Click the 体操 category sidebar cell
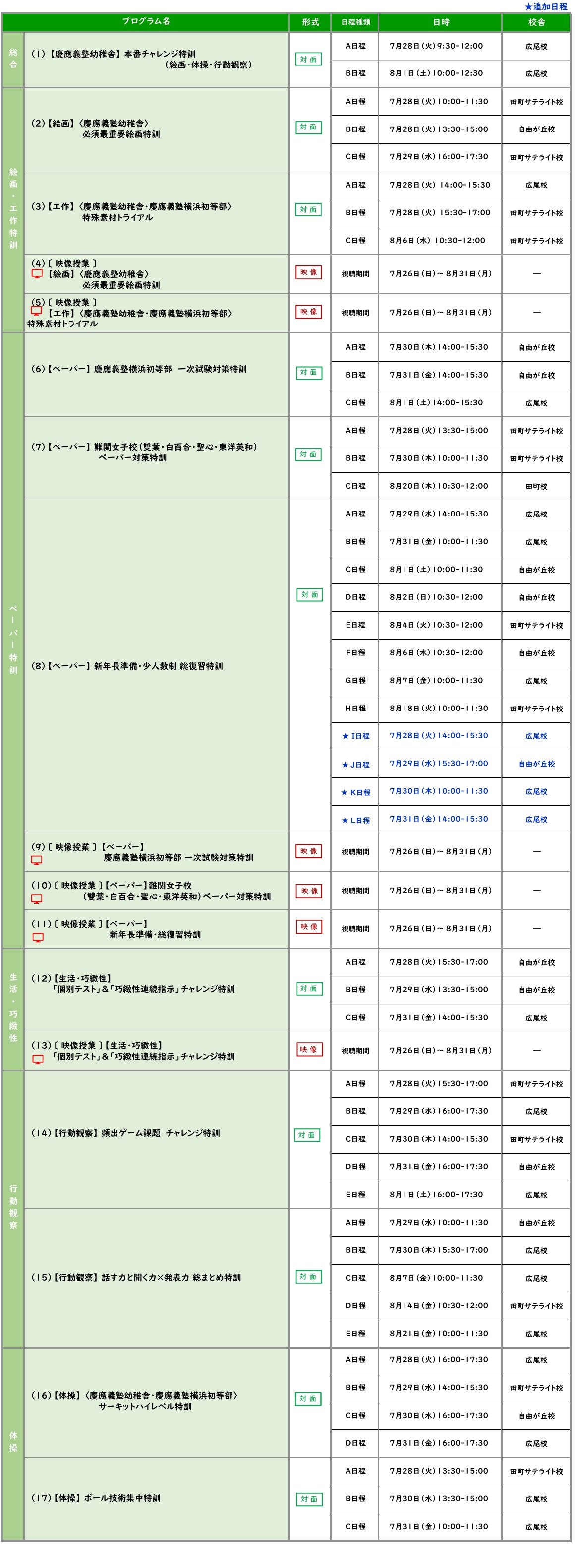This screenshot has width=579, height=1549. coord(13,1443)
